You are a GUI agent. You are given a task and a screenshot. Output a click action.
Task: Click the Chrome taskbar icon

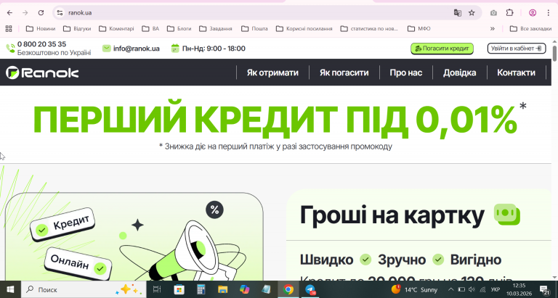click(288, 289)
